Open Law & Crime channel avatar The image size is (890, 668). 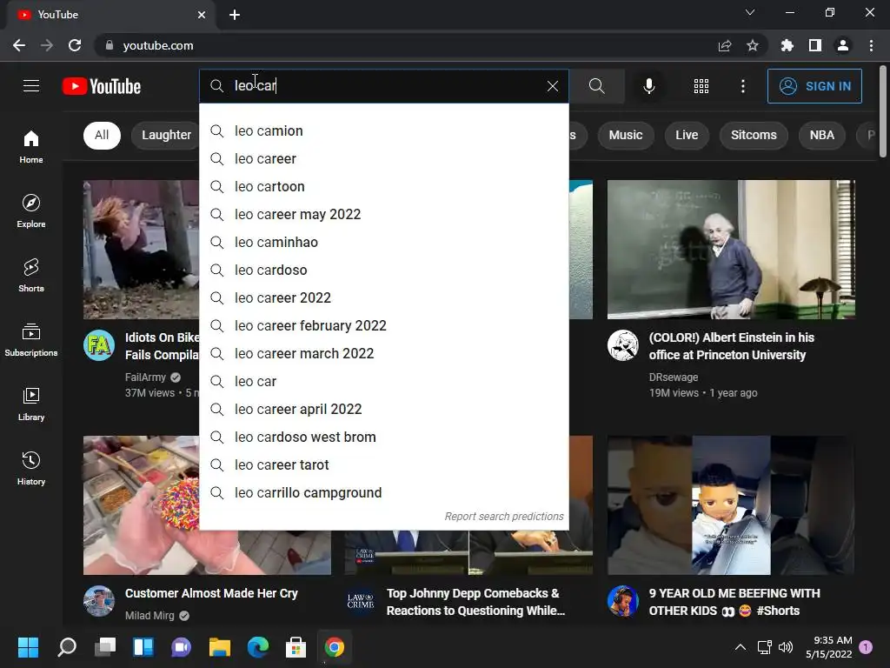(361, 601)
